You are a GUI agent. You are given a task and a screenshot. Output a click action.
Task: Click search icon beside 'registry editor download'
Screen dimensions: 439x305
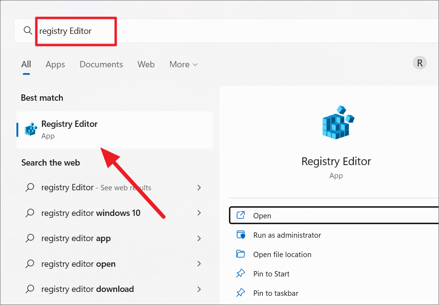[30, 289]
